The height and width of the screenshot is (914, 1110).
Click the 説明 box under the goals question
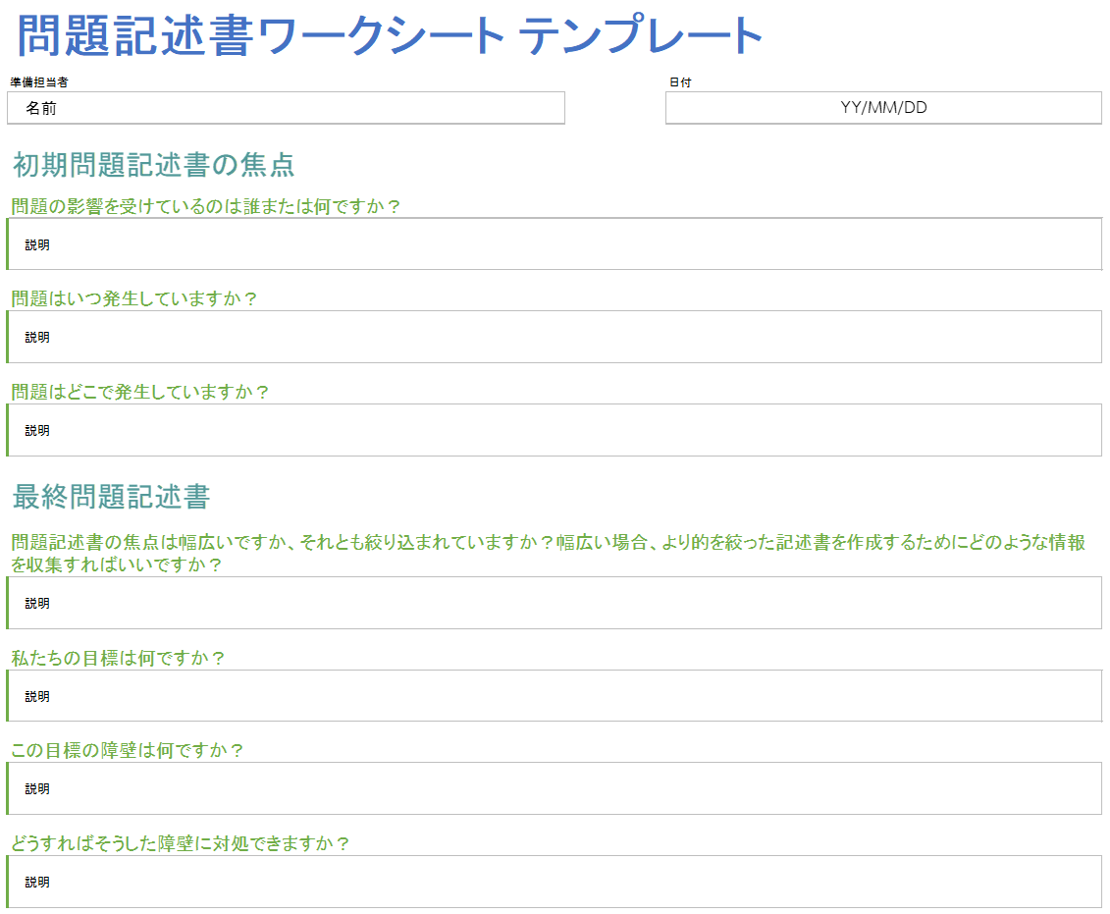[555, 695]
